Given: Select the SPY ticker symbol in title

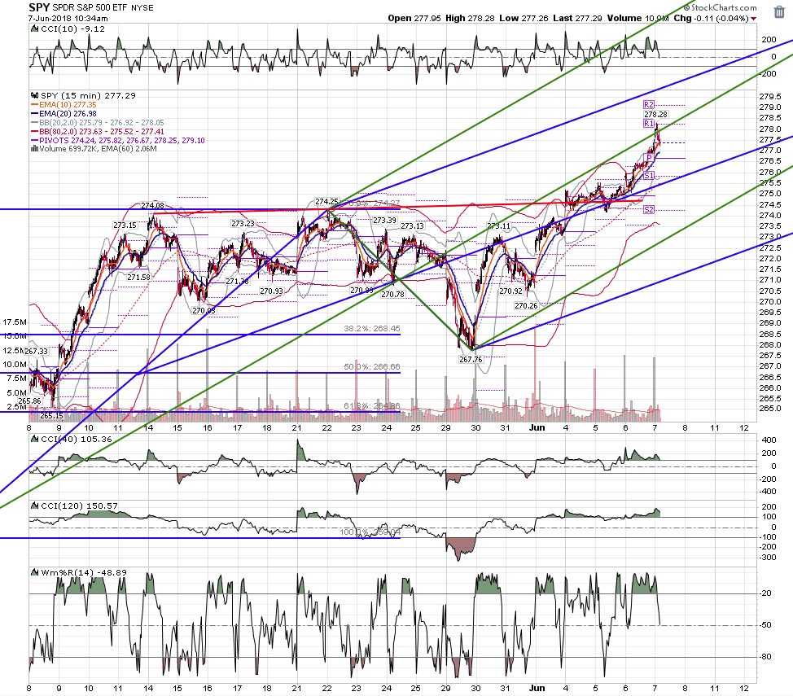Looking at the screenshot, I should tap(39, 7).
